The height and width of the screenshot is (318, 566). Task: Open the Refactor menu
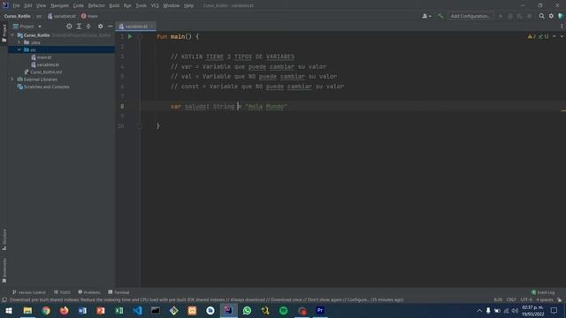click(x=96, y=5)
